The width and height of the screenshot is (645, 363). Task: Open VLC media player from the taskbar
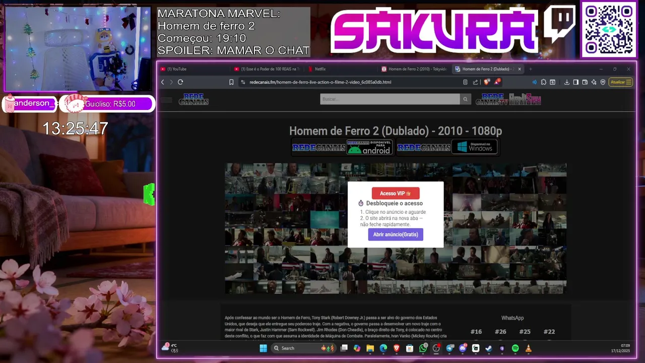(x=528, y=348)
